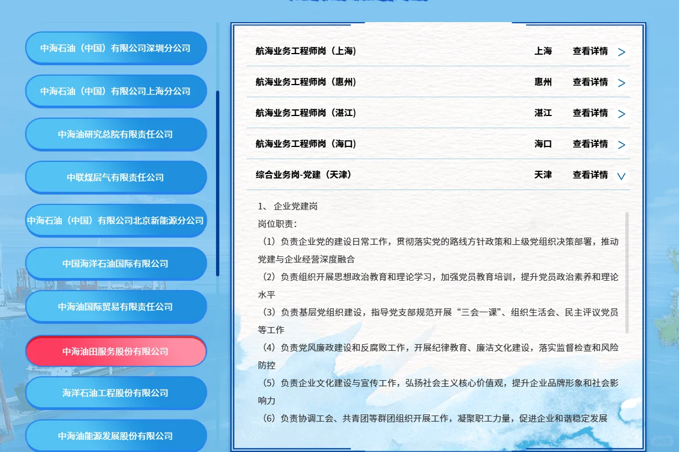Open 查看详情 for the 惠州 position
This screenshot has width=679, height=452.
pyautogui.click(x=590, y=82)
